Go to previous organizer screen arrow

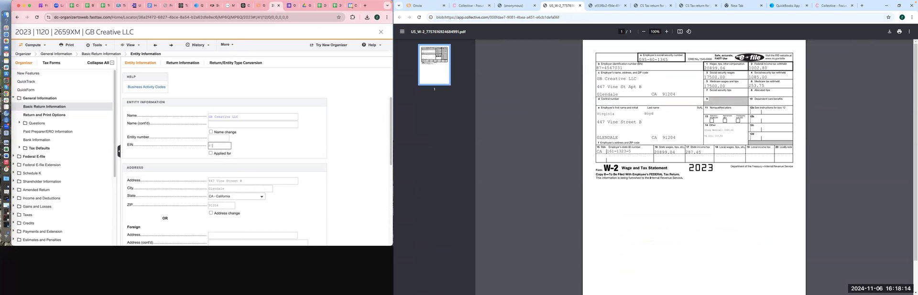[155, 45]
